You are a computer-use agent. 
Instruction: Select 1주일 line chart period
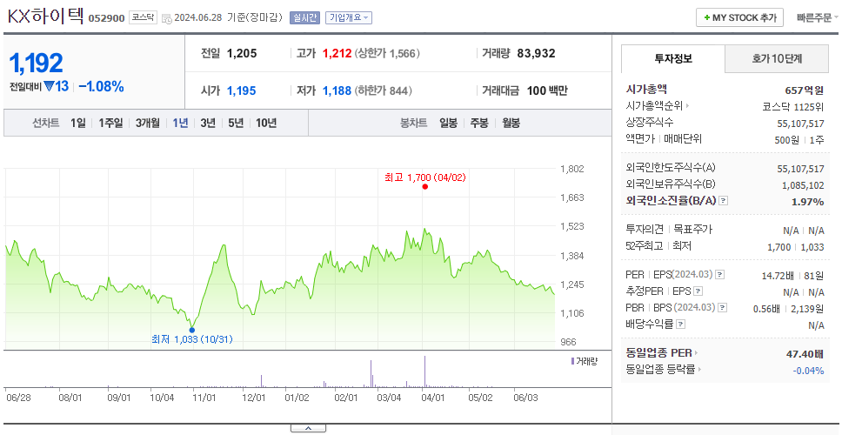click(x=110, y=123)
